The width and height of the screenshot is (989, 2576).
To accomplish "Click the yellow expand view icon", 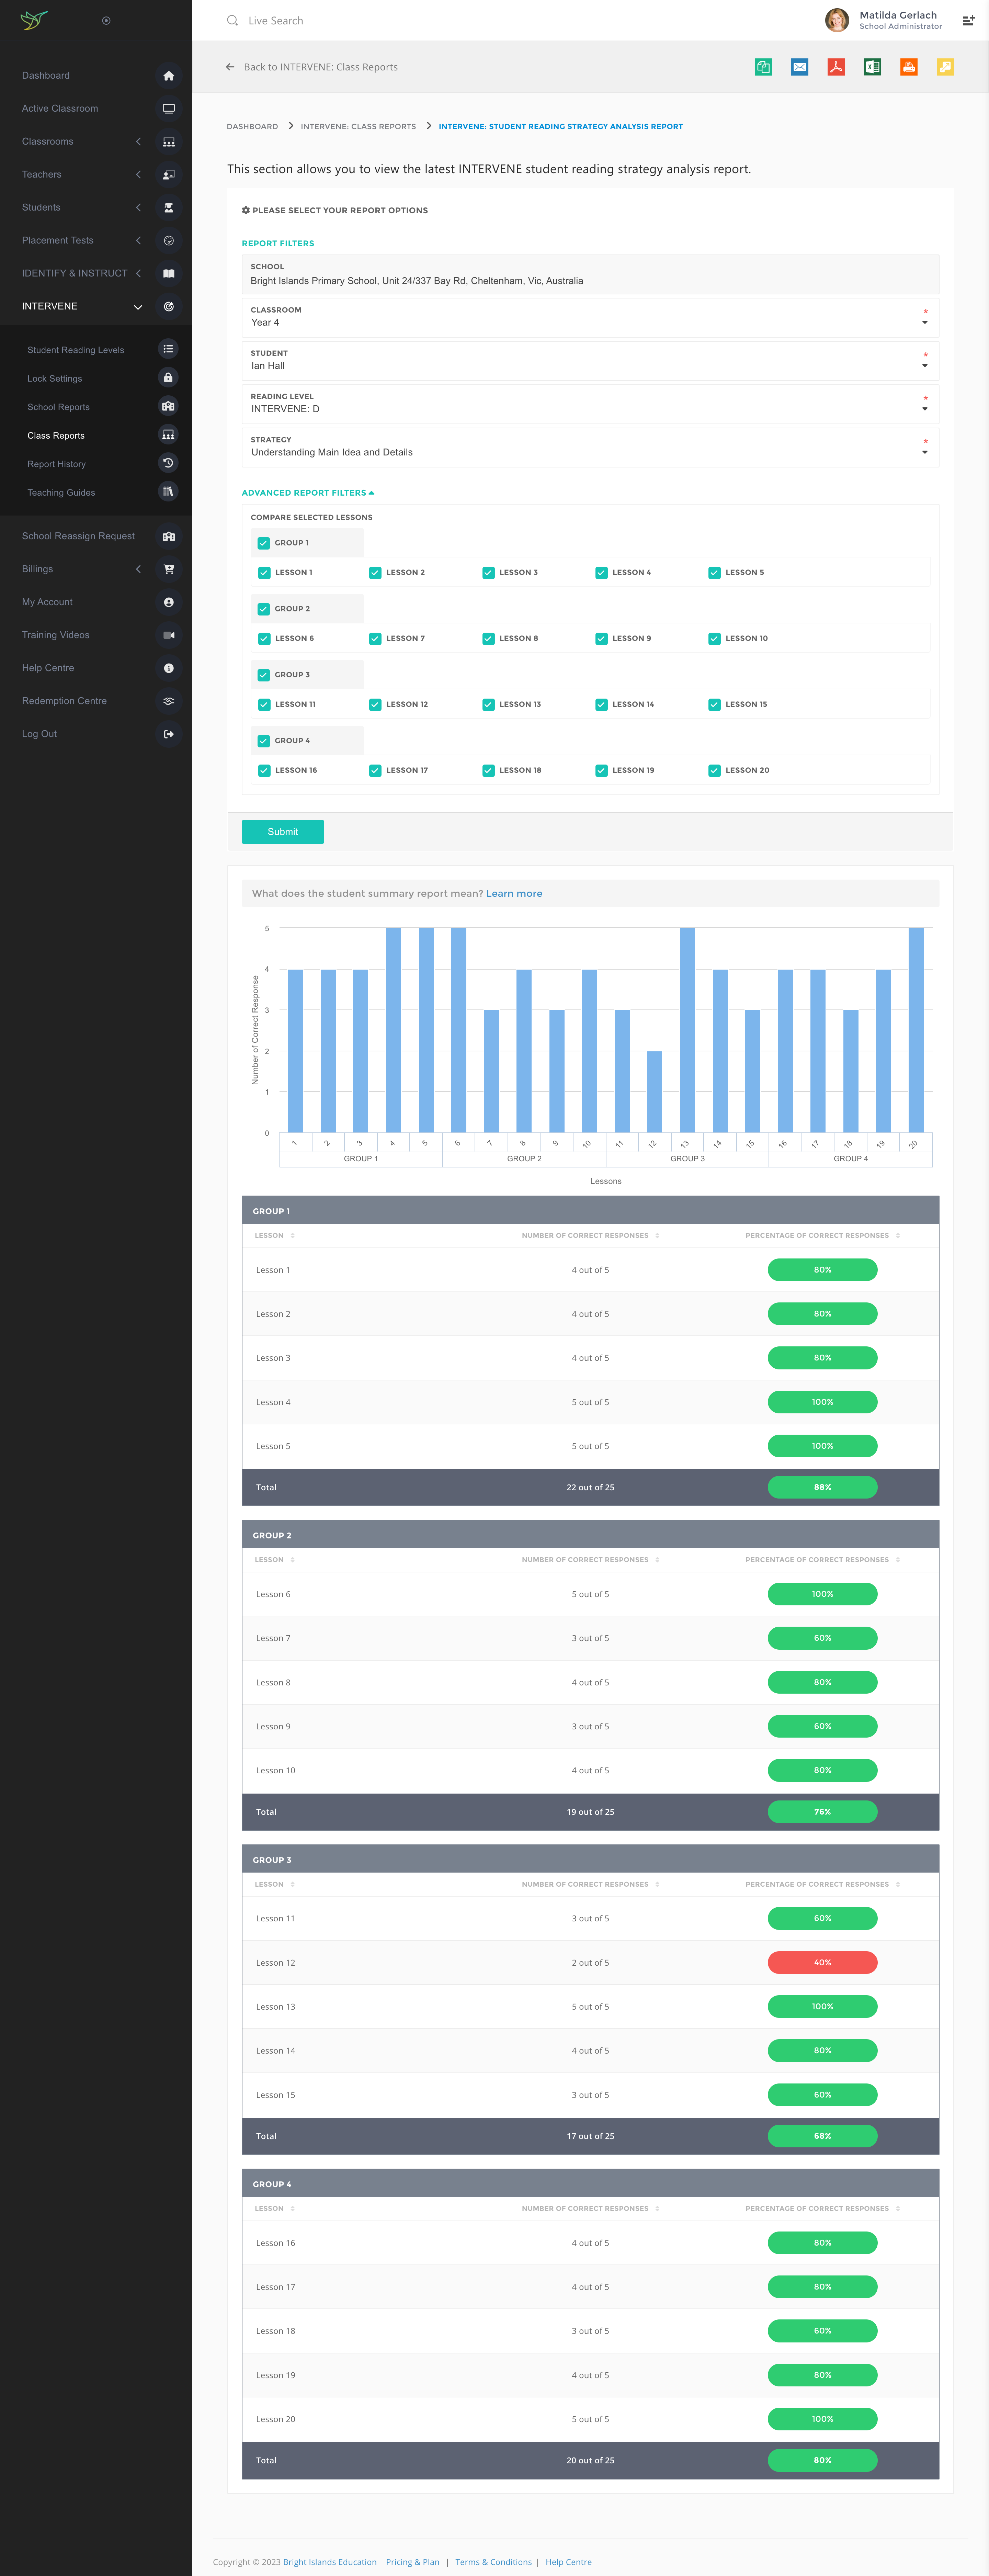I will point(945,67).
